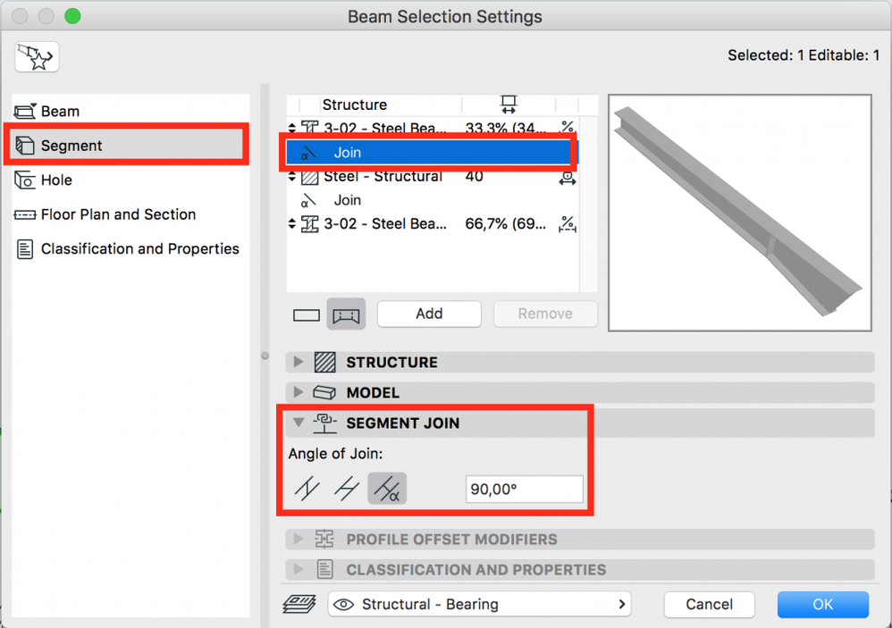Select the straight beam segment icon
The image size is (892, 628).
[307, 314]
